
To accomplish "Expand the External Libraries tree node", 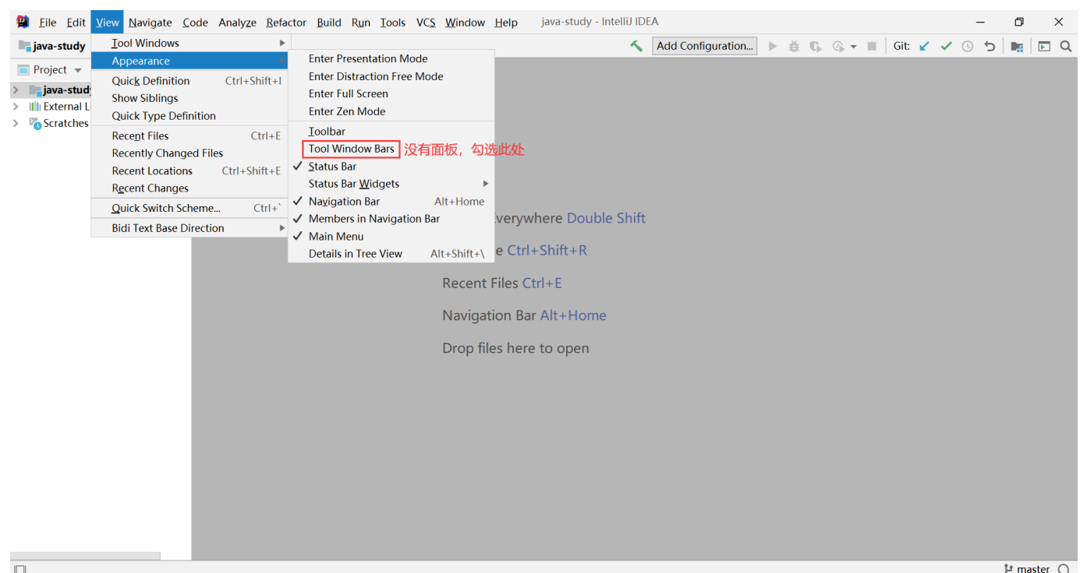I will click(16, 107).
